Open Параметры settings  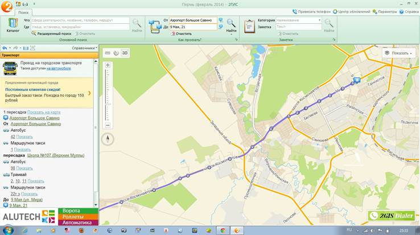[385, 12]
